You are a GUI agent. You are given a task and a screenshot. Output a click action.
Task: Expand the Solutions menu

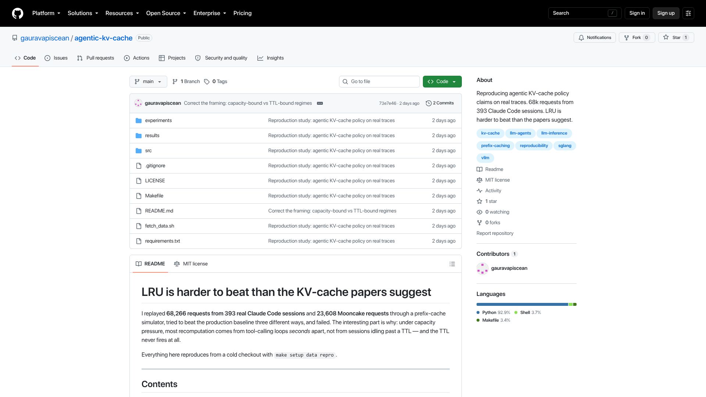[x=83, y=13]
